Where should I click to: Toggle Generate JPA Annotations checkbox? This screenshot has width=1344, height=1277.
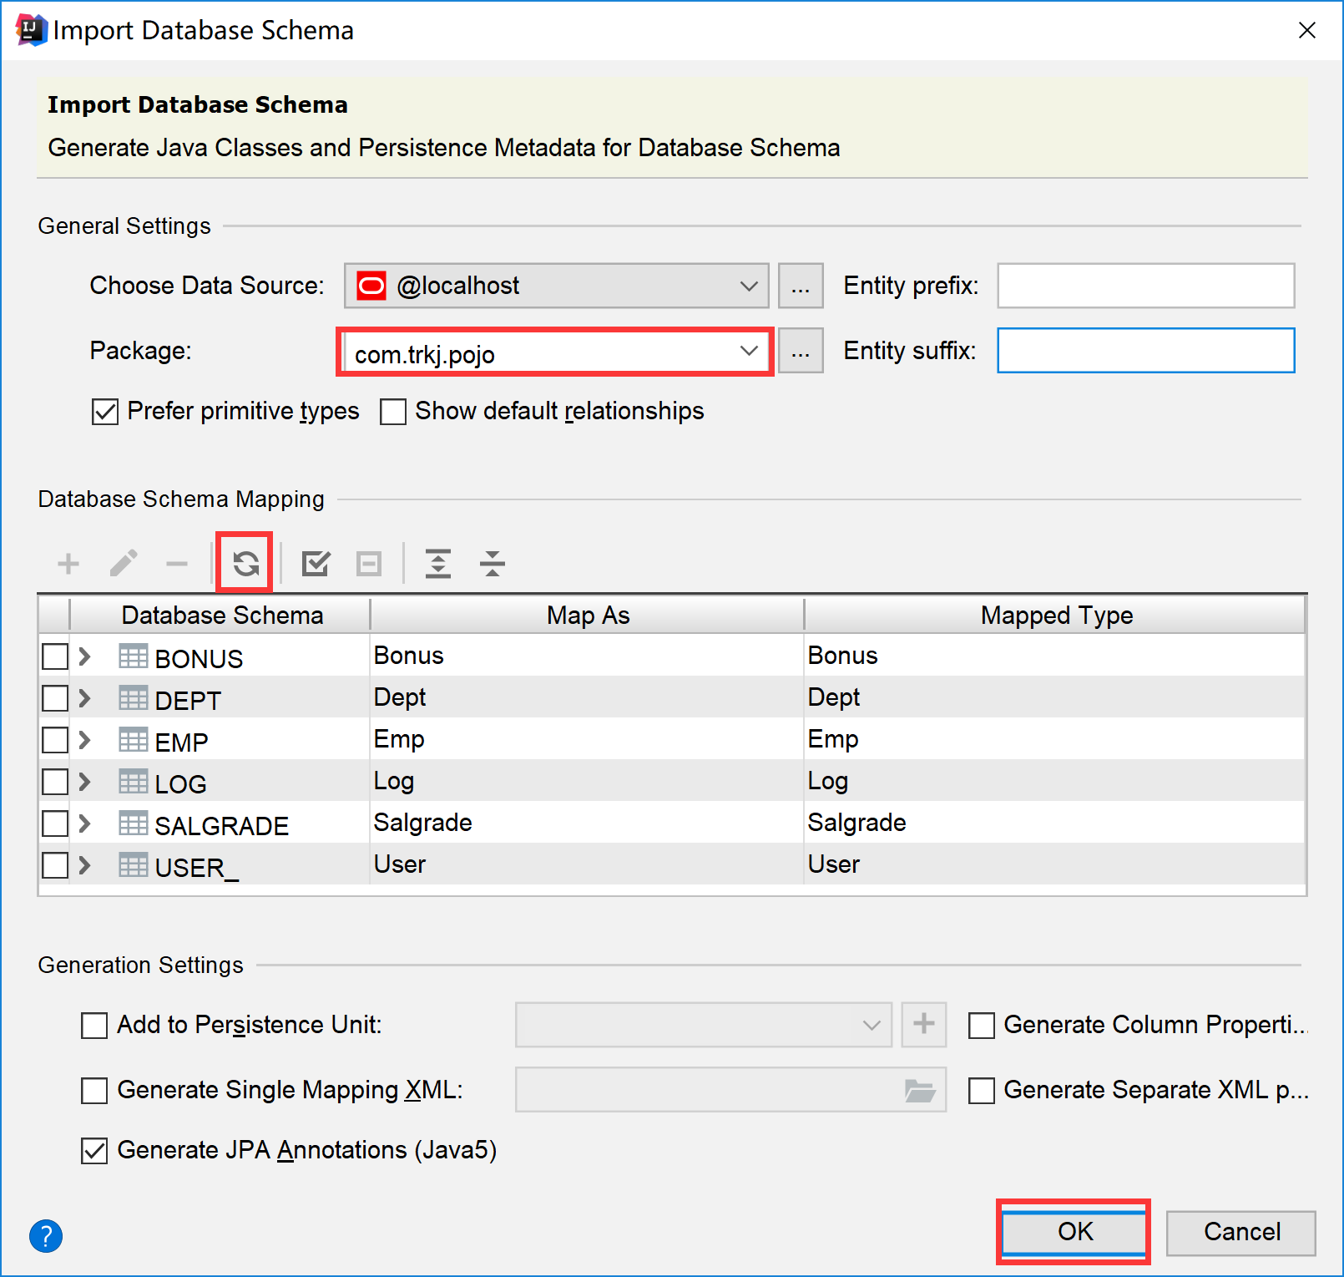tap(94, 1151)
